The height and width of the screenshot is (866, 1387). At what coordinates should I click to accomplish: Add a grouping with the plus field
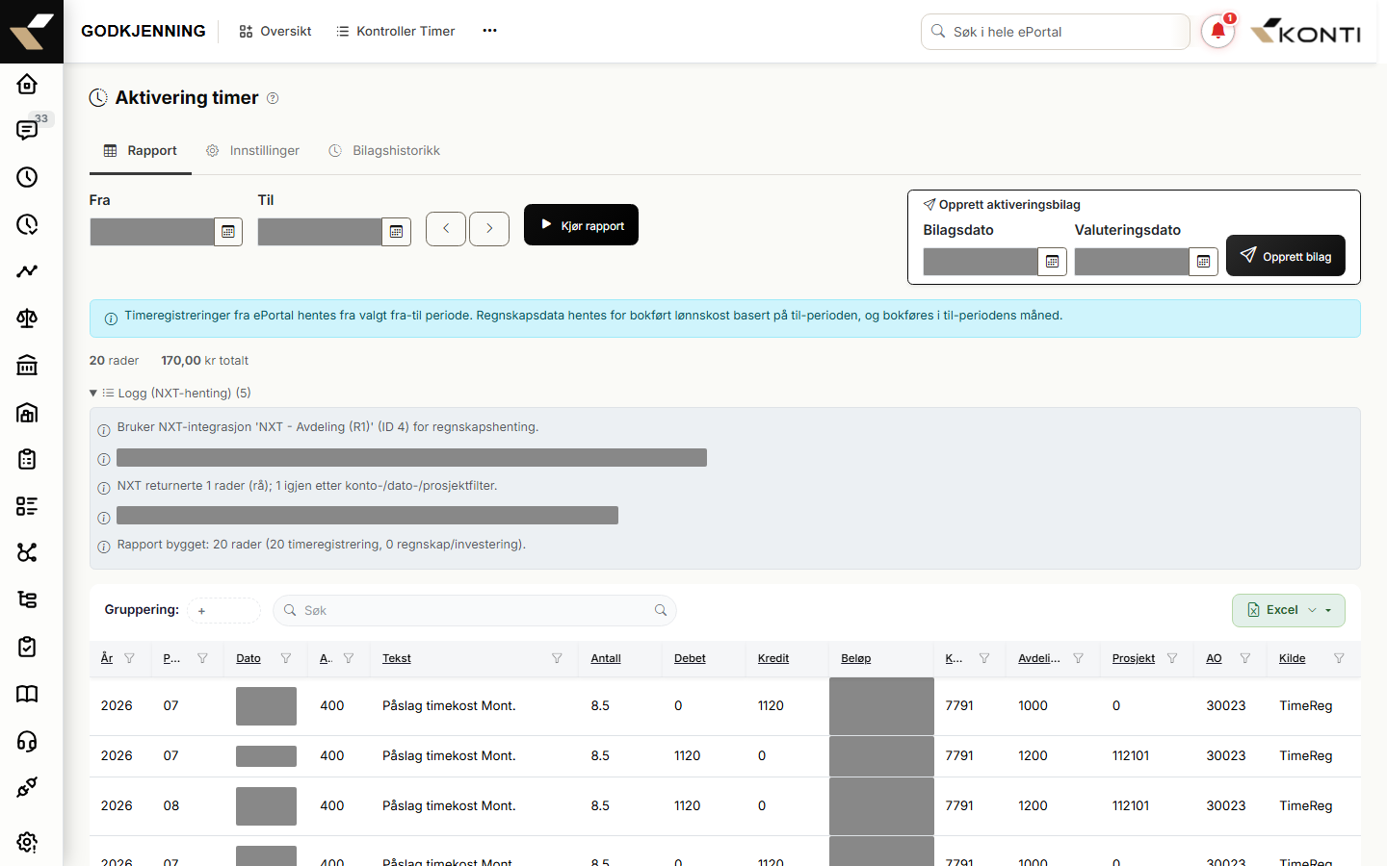224,610
